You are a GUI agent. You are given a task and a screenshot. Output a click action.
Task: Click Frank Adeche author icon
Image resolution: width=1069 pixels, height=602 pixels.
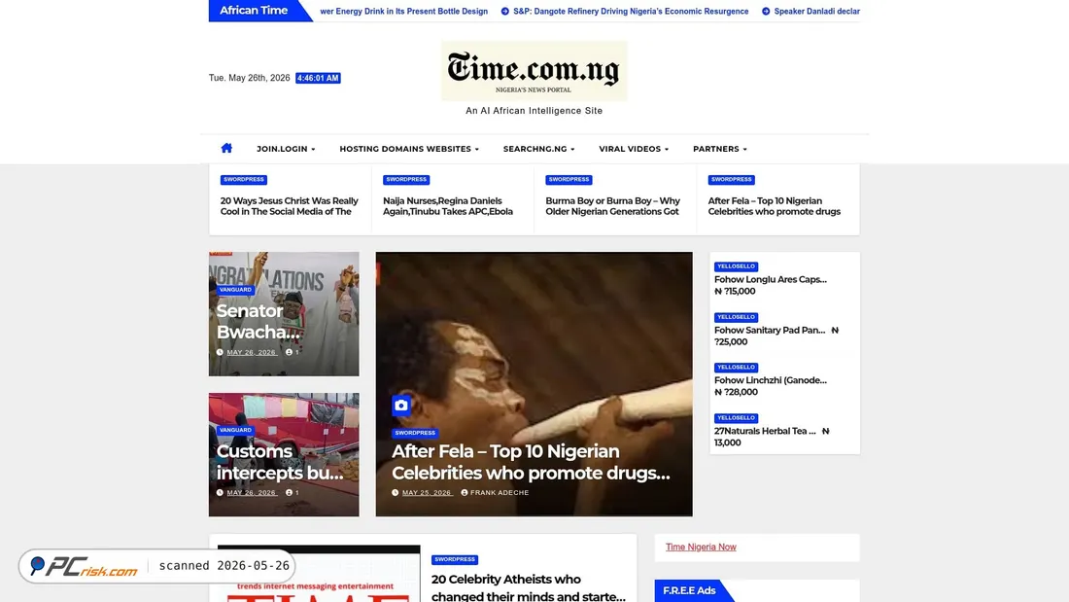coord(465,492)
